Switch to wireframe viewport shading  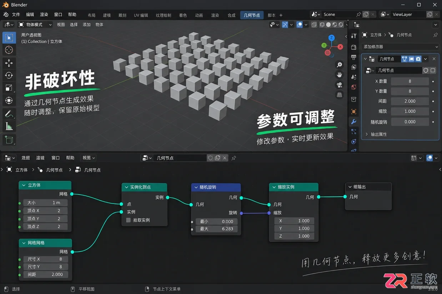[x=322, y=25]
